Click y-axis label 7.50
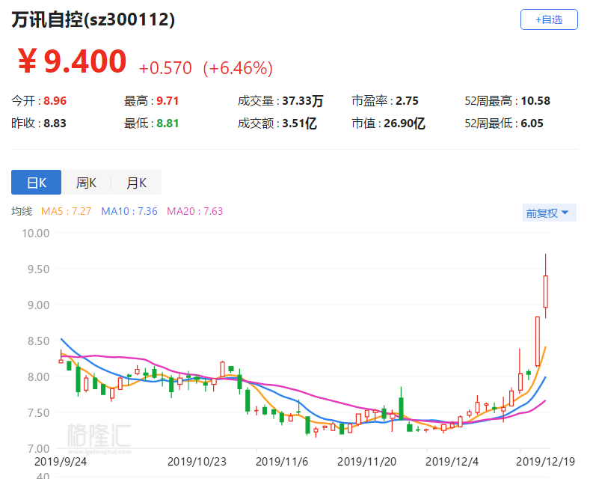This screenshot has width=593, height=479. point(38,413)
